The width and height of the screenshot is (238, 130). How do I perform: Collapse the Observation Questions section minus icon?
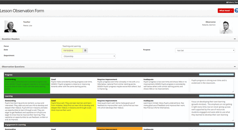(x=235, y=66)
